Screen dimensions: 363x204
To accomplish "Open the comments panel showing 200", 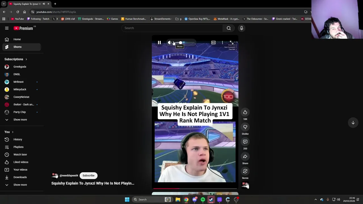I will 245,142.
